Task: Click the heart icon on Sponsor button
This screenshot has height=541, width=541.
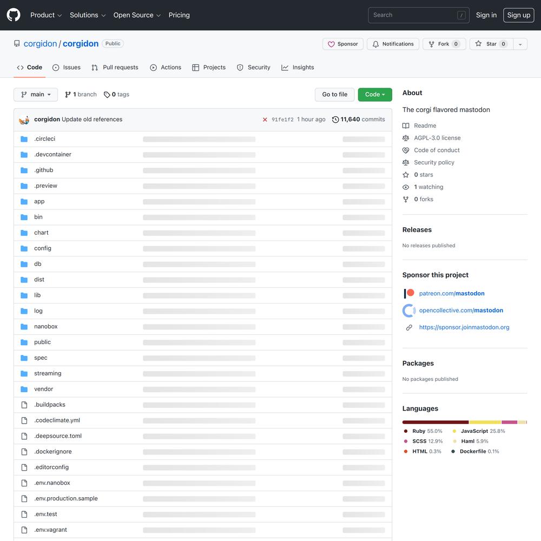Action: (x=331, y=44)
